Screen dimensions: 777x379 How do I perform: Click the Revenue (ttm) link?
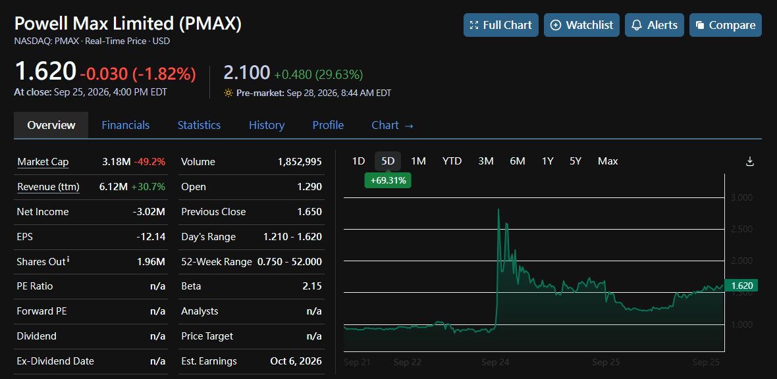point(48,187)
